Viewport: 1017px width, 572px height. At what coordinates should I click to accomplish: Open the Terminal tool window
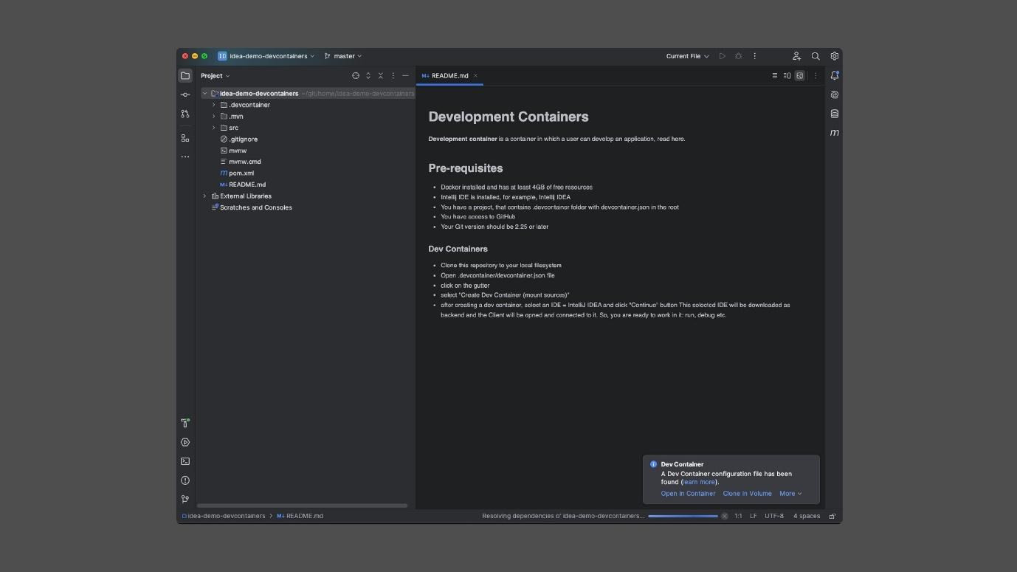pyautogui.click(x=185, y=461)
